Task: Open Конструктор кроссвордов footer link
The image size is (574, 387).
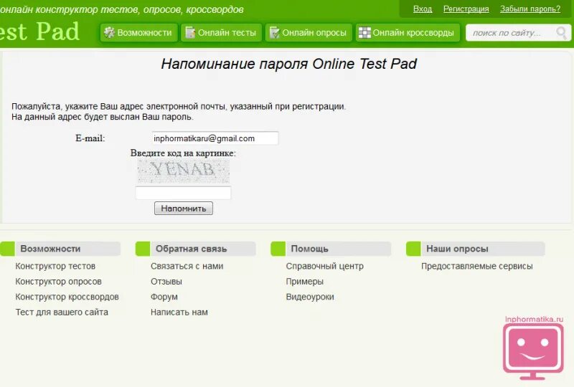Action: (x=67, y=297)
